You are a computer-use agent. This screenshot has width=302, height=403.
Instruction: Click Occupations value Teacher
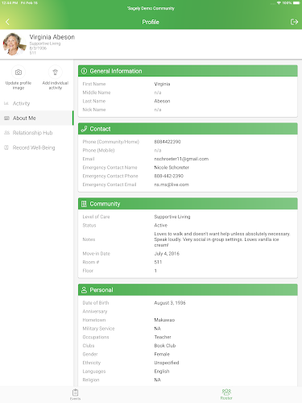tap(163, 337)
